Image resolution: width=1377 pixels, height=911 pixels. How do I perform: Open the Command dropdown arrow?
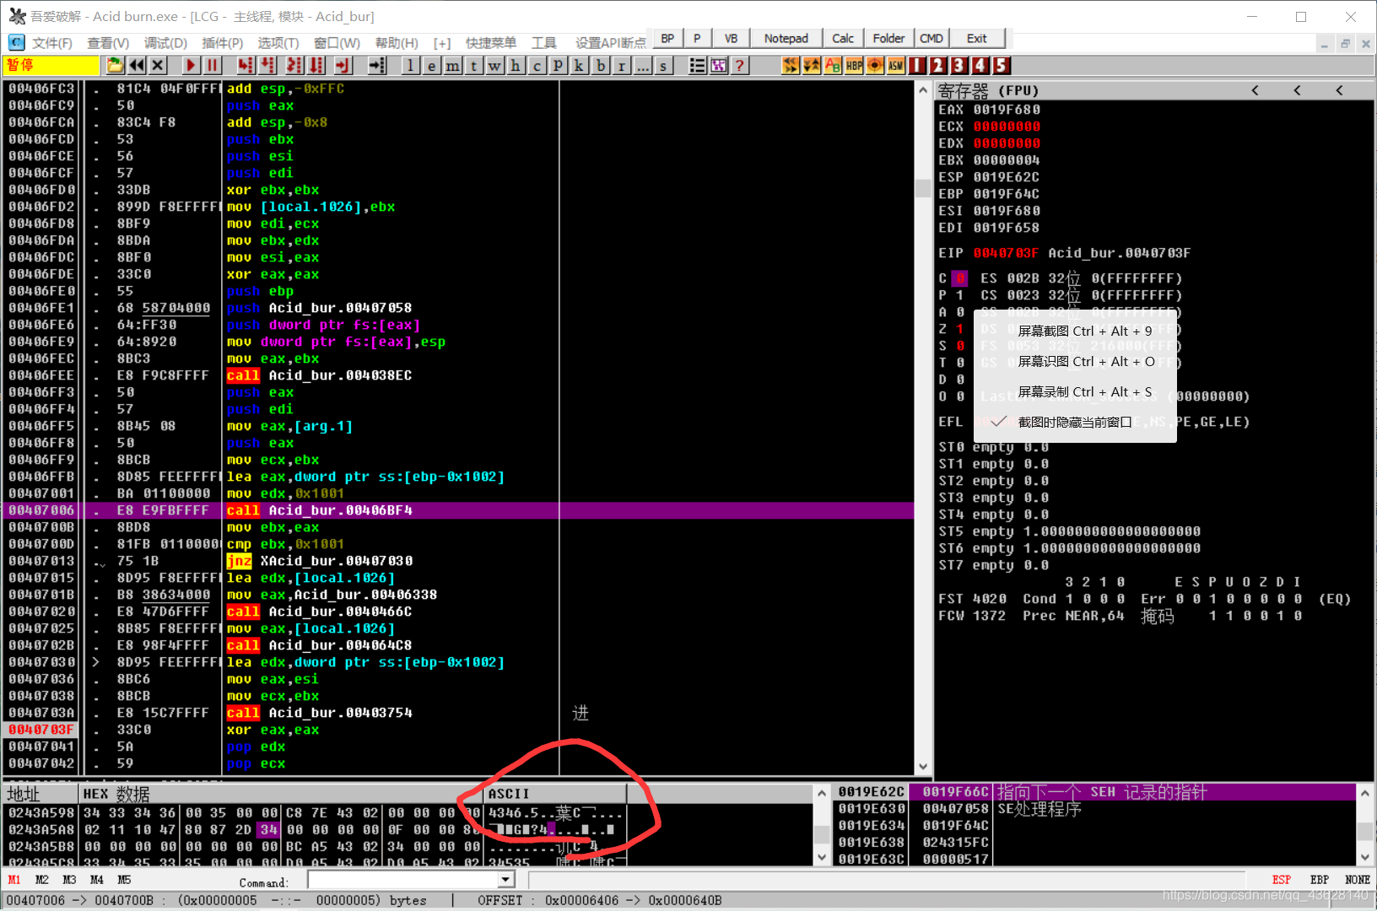[x=505, y=880]
